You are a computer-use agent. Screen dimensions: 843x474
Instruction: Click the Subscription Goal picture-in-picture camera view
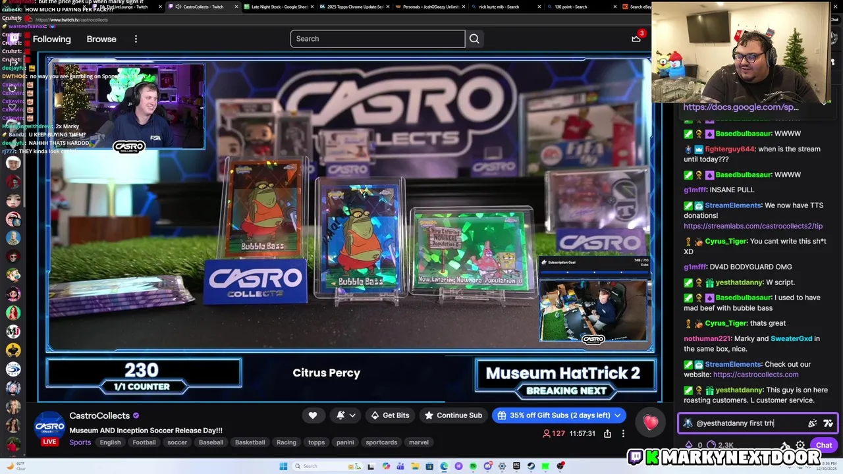[x=593, y=309]
